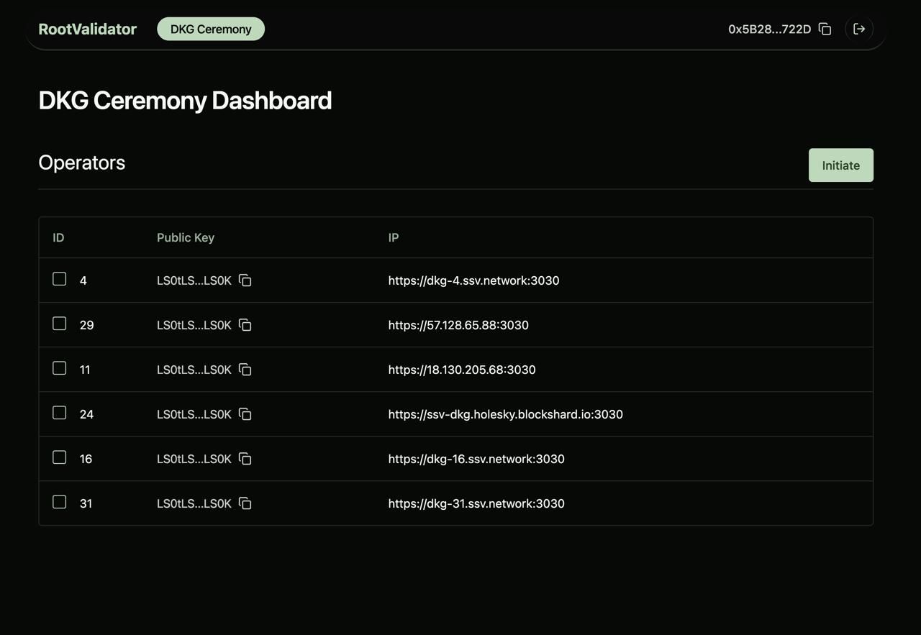
Task: Click public key text in operator 4 row
Action: point(194,280)
